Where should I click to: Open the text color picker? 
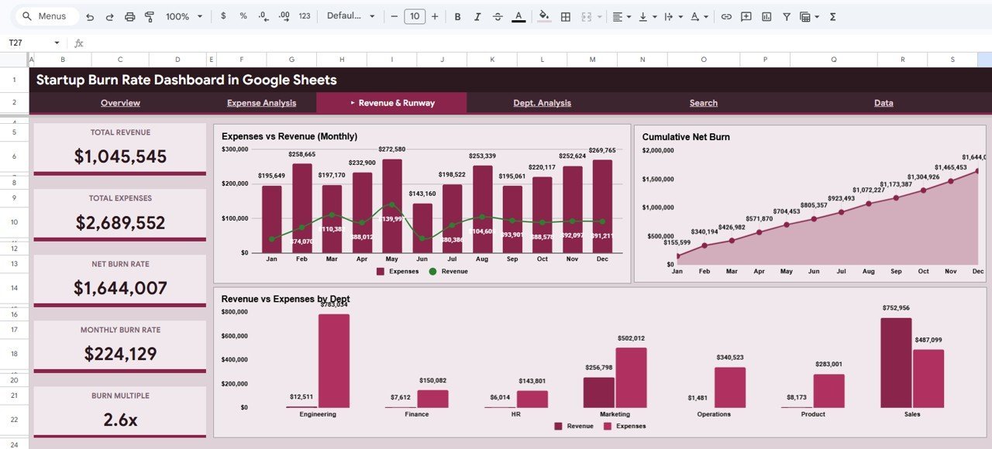[x=517, y=15]
